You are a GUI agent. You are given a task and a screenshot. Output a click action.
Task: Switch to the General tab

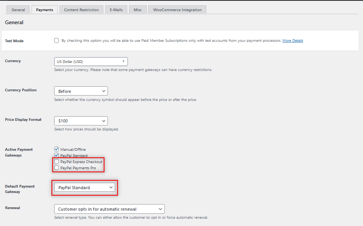18,10
